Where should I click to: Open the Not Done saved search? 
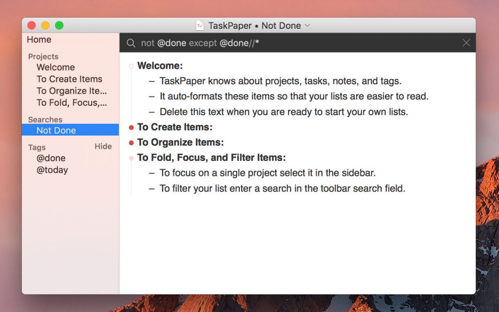(x=56, y=130)
